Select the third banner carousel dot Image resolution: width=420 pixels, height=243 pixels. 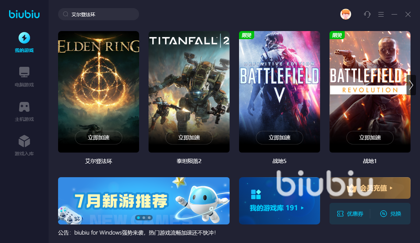coord(149,218)
